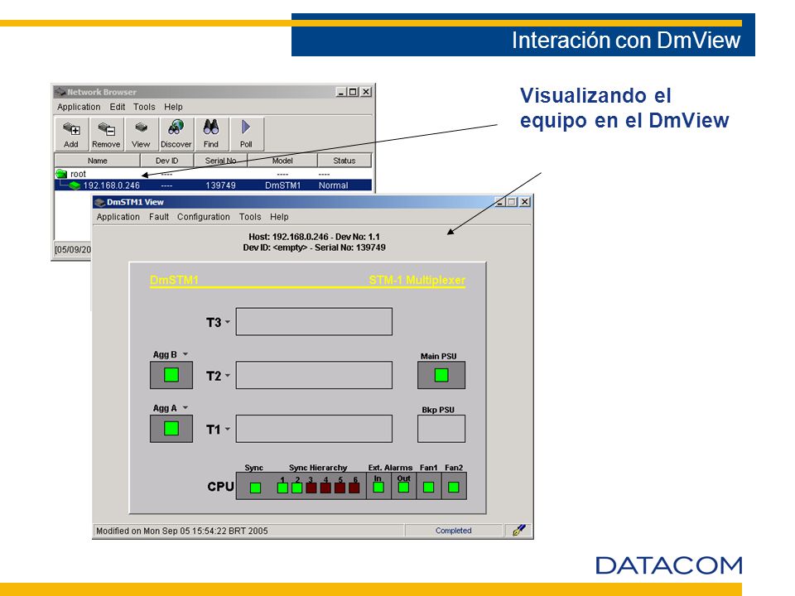Click the Main PSU green indicator
The width and height of the screenshot is (795, 596).
point(441,375)
